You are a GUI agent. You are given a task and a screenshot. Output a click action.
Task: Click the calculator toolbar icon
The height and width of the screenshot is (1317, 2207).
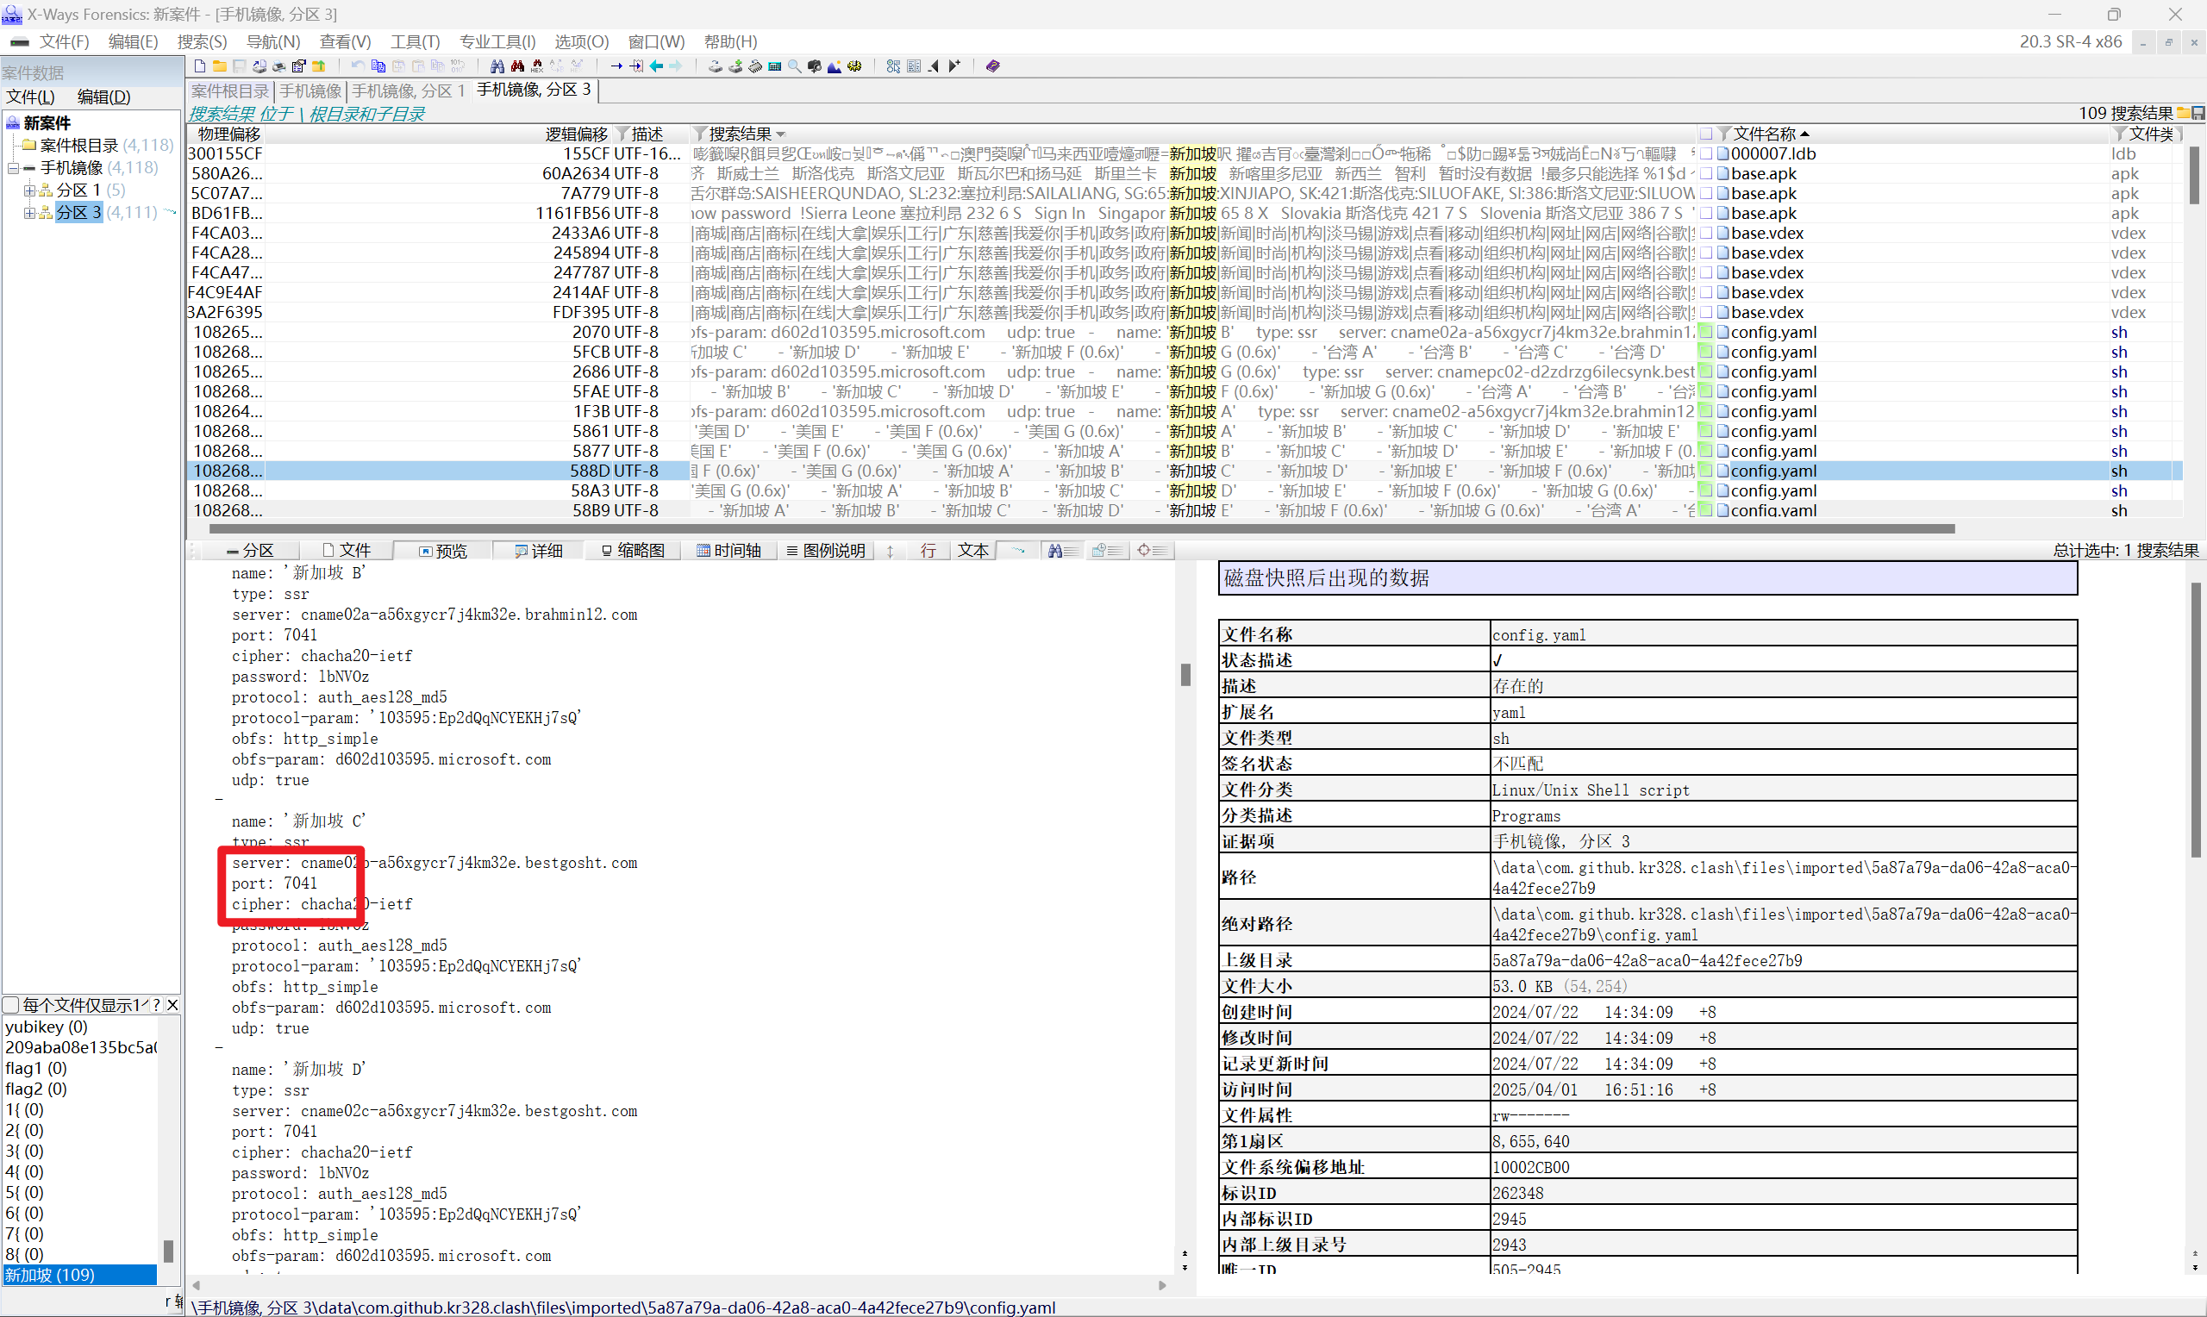(x=775, y=66)
